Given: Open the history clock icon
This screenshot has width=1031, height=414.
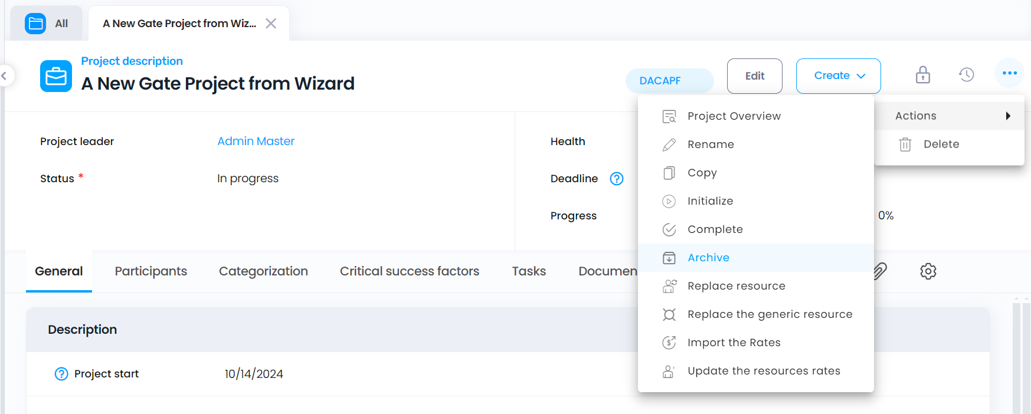Looking at the screenshot, I should (x=967, y=75).
